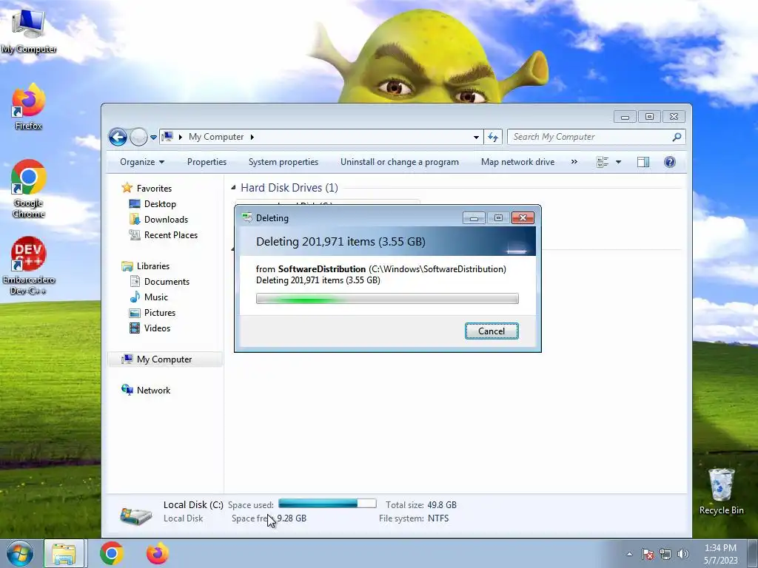Show more commands overflow chevron

click(574, 162)
